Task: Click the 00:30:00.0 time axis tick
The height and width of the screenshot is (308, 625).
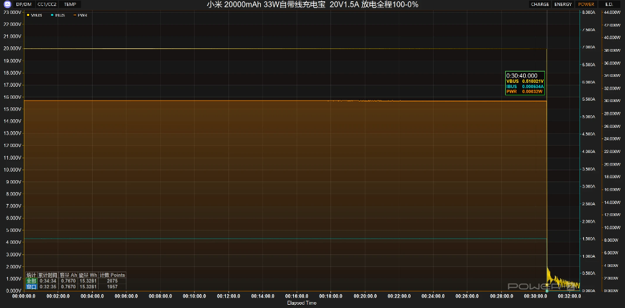Action: [535, 297]
